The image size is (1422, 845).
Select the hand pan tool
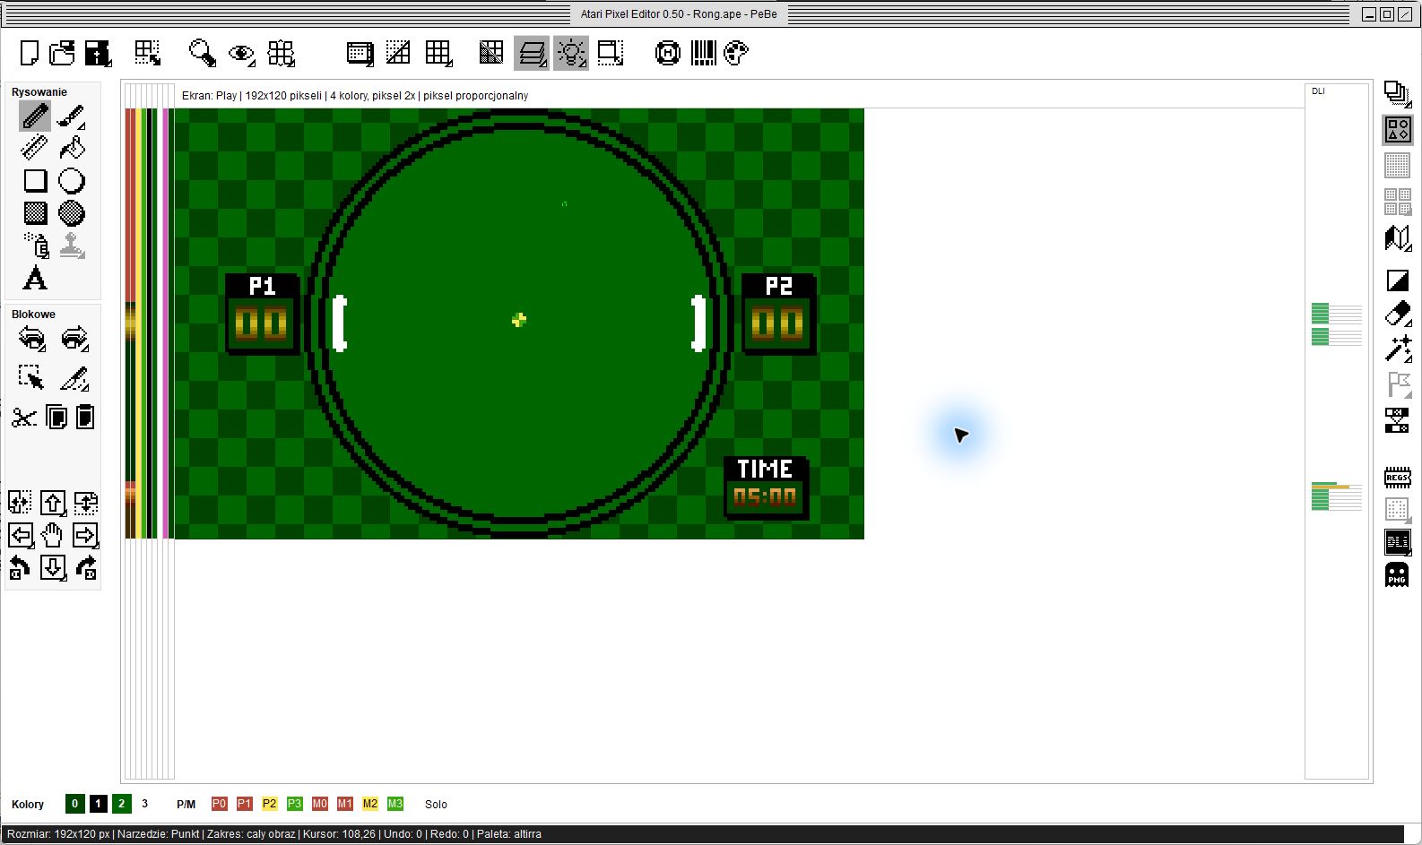coord(52,535)
